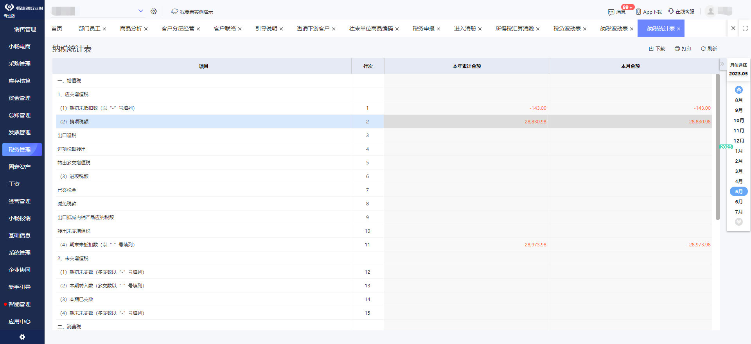Select 5月 in month list

pyautogui.click(x=739, y=191)
